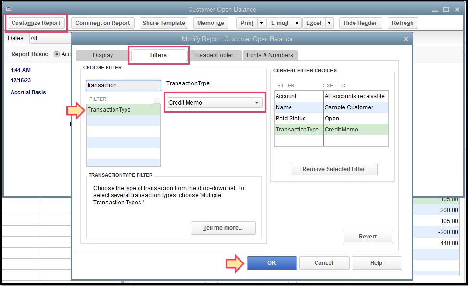Open Comment on Report

102,23
